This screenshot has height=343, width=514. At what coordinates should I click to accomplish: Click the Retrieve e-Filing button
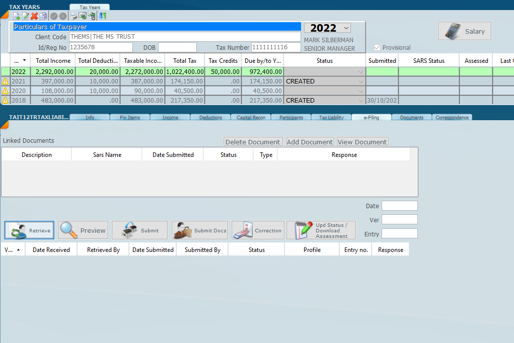pyautogui.click(x=29, y=230)
